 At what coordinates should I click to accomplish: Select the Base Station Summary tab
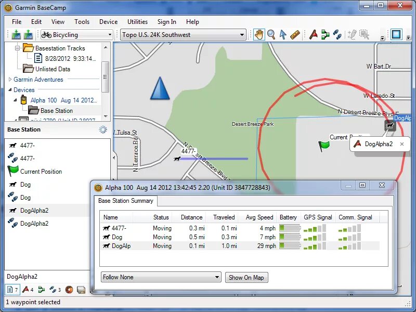point(126,201)
